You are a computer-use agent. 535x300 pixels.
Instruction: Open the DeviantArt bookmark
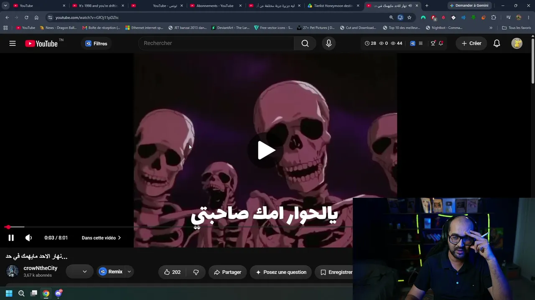tap(230, 28)
